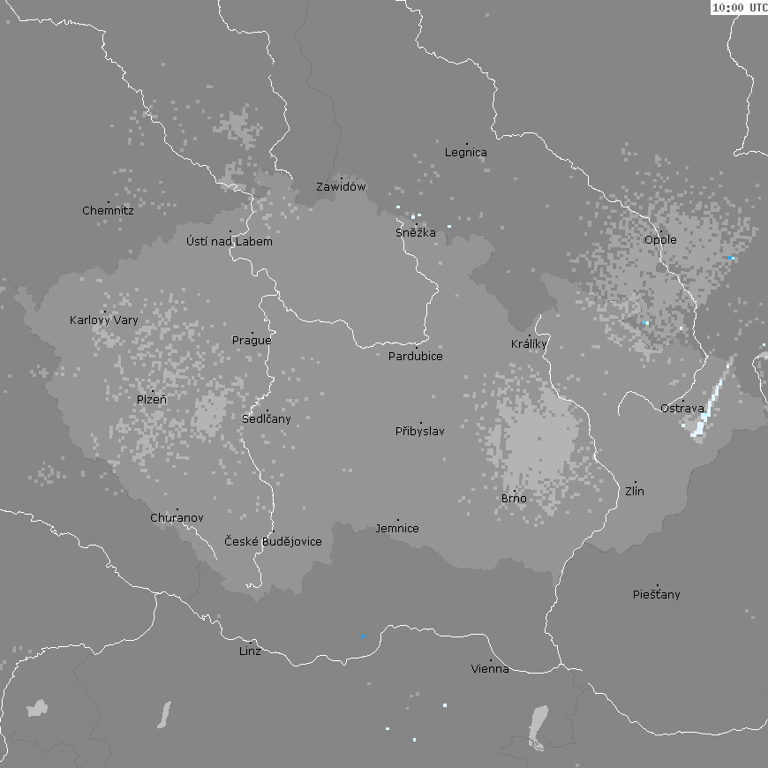Image resolution: width=768 pixels, height=768 pixels.
Task: Click the blue strike dot north of Linz
Action: (x=362, y=636)
